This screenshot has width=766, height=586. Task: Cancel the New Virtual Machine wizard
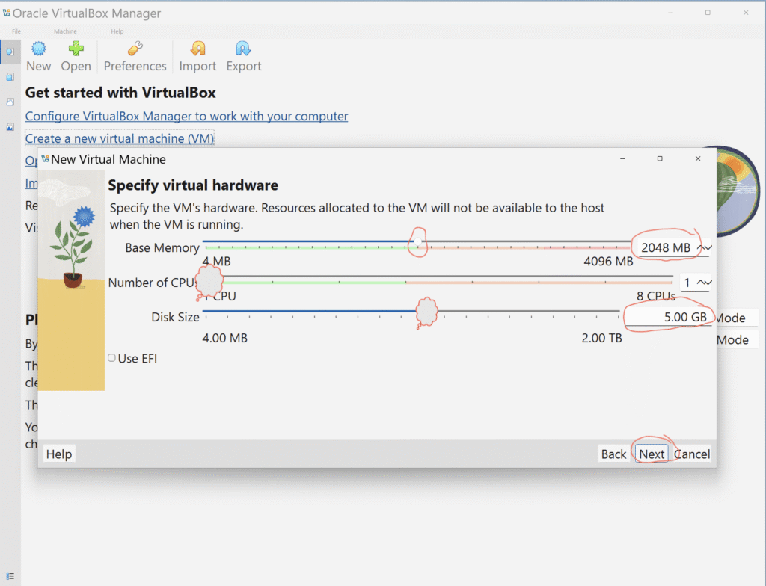[x=693, y=454]
